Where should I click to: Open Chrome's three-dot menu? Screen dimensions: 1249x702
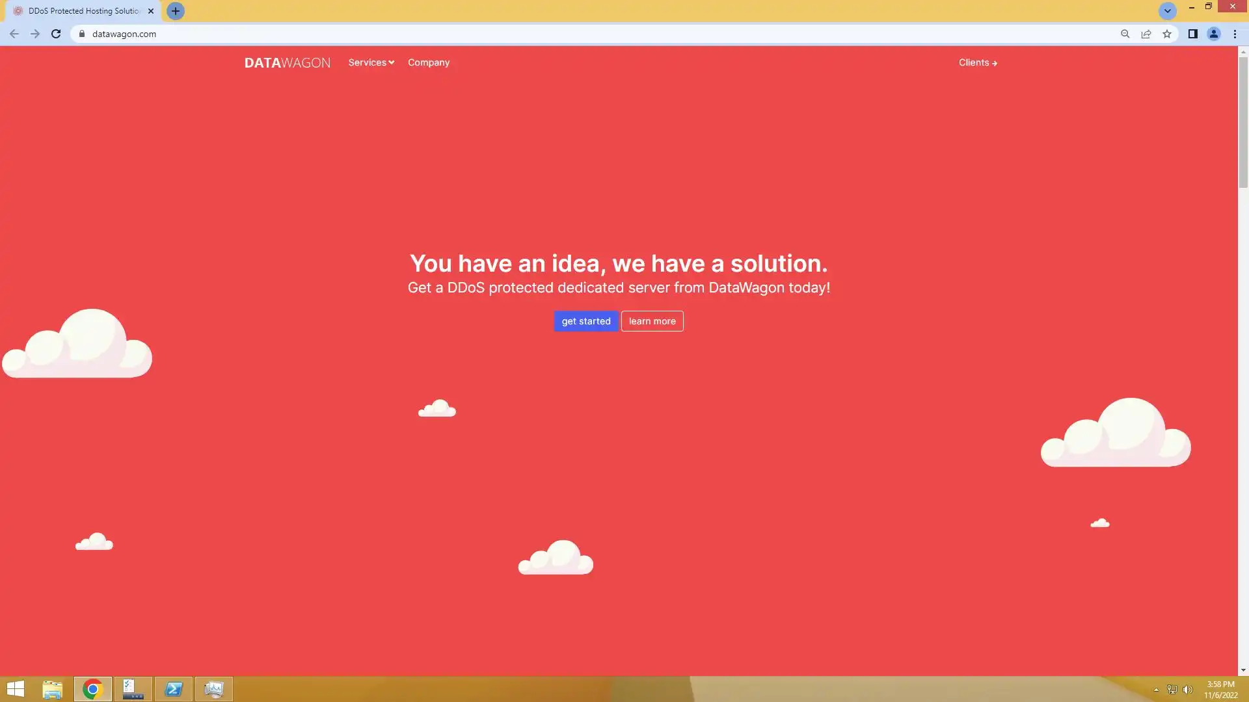(1235, 34)
